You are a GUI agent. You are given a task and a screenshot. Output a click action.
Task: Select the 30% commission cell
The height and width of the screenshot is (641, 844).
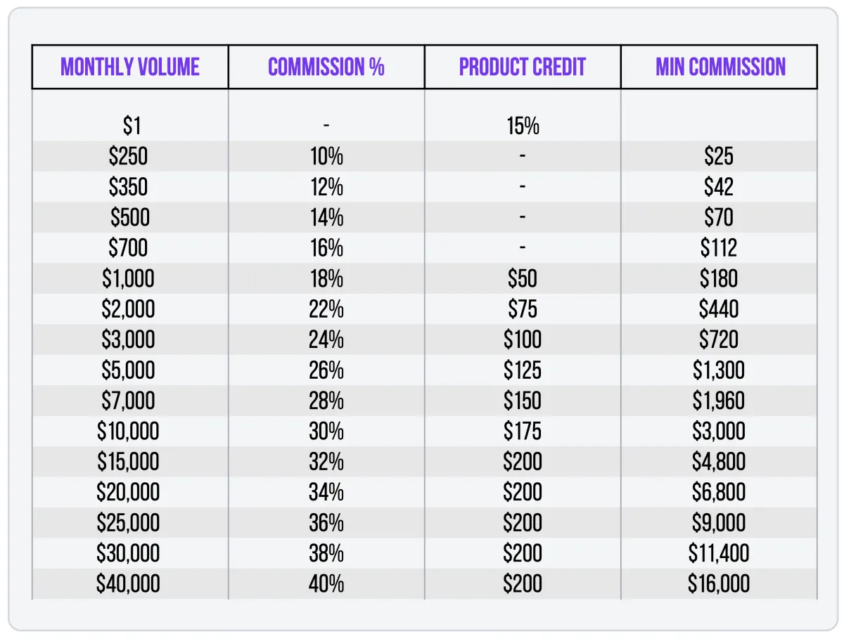click(326, 431)
